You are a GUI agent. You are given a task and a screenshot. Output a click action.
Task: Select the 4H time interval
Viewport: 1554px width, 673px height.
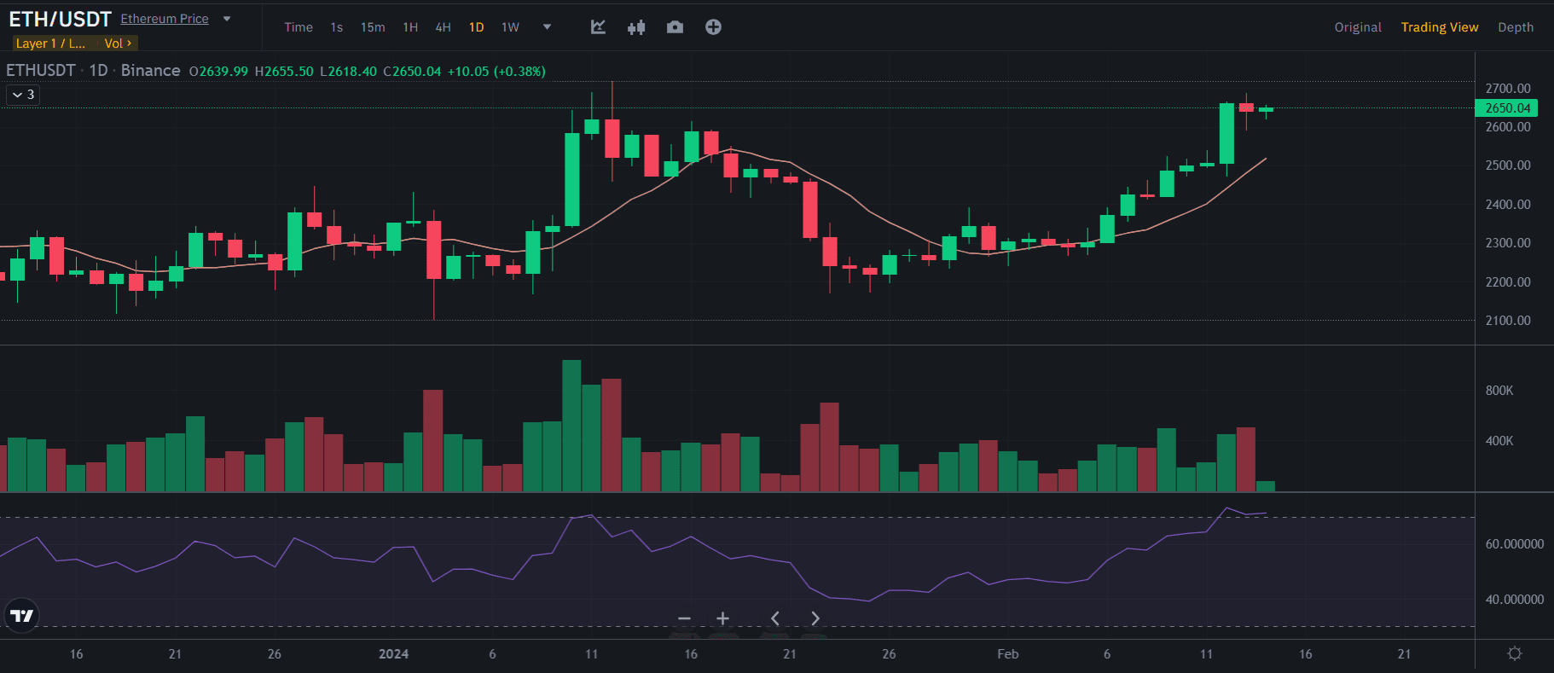click(x=443, y=27)
